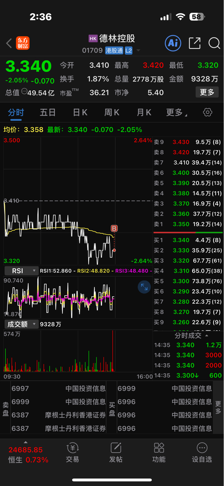Tap first 6387 摩根士丹利香港证券 sell broker

point(59,415)
